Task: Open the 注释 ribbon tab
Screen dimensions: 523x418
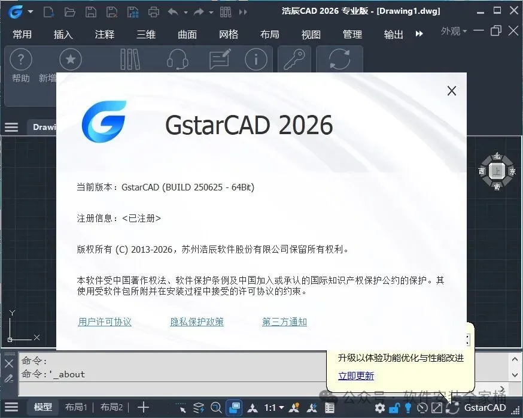Action: (x=104, y=34)
